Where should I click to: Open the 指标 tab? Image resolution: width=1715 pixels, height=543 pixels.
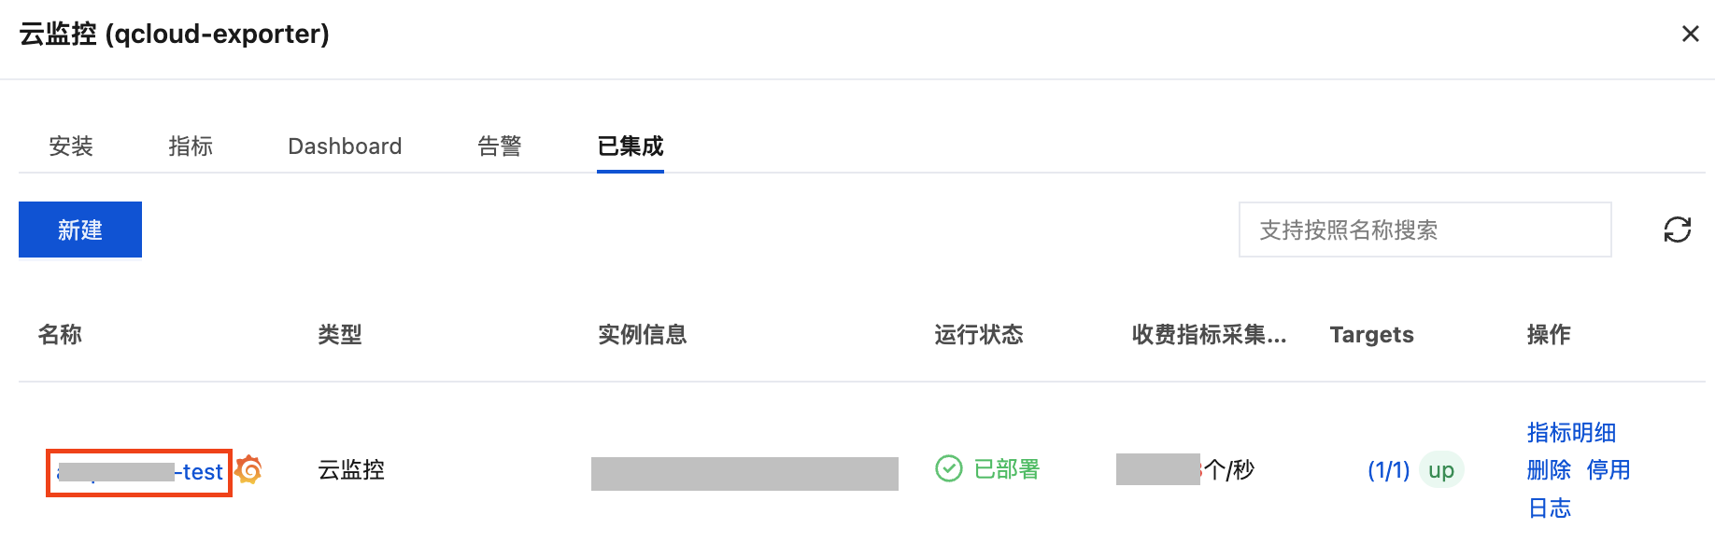tap(191, 146)
